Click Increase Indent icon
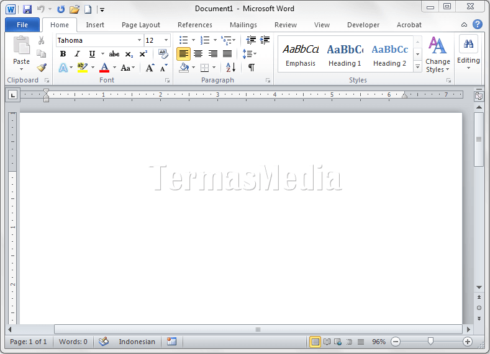490x354 pixels. [265, 40]
